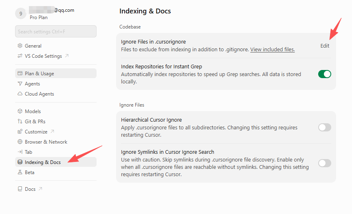The image size is (352, 214).
Task: Click the Beta flask icon
Action: click(20, 172)
